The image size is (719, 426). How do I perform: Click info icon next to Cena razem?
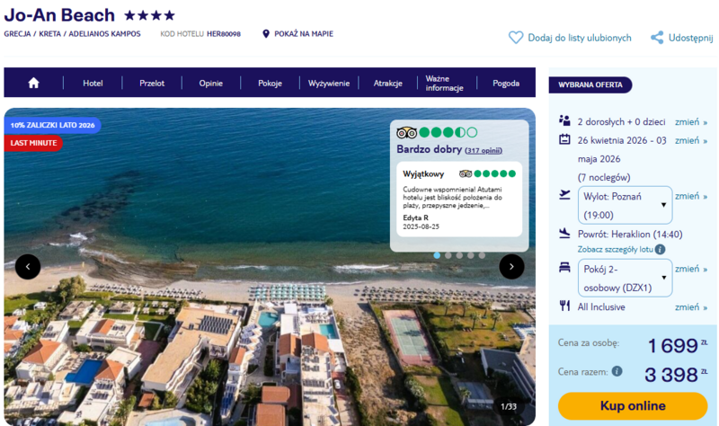(617, 370)
